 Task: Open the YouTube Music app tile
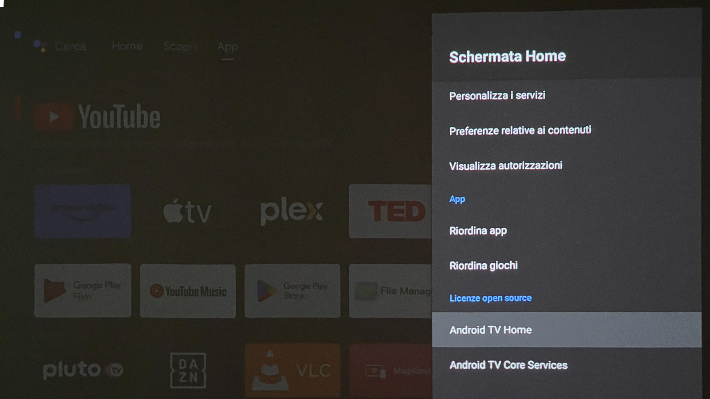click(x=188, y=291)
